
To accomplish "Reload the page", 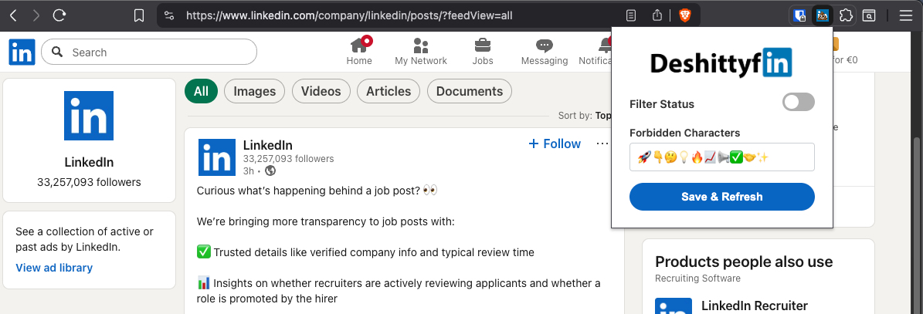I will pyautogui.click(x=59, y=15).
